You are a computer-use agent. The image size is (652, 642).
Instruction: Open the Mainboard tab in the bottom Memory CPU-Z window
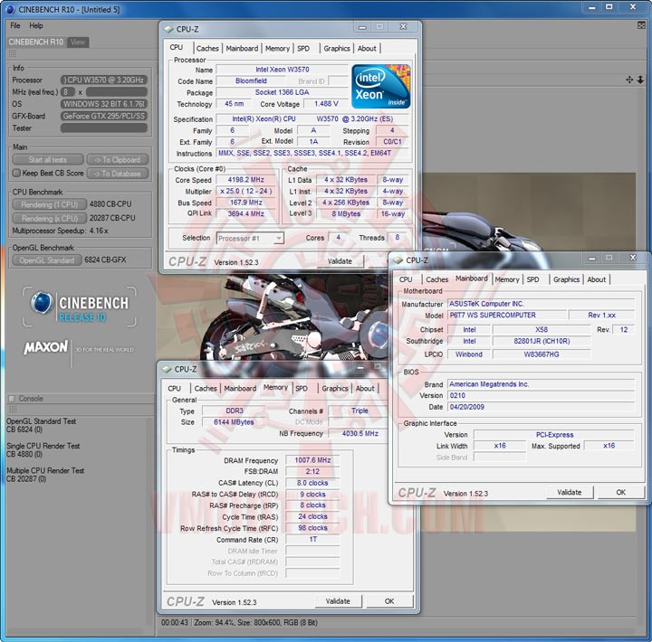tap(240, 388)
